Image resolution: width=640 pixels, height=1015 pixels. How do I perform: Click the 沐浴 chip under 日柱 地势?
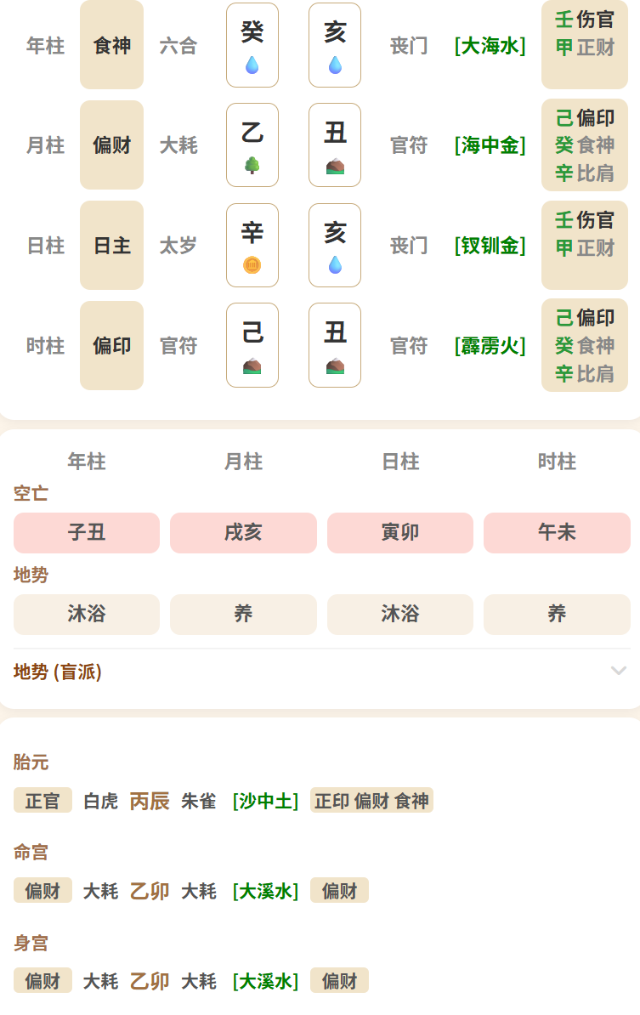(x=400, y=614)
